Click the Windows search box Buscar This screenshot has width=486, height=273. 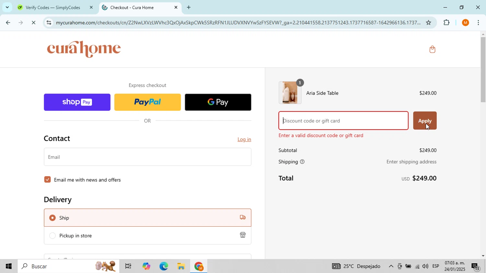(68, 266)
